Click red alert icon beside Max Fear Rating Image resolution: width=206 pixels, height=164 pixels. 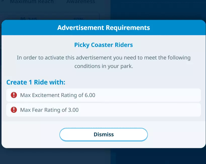[14, 110]
